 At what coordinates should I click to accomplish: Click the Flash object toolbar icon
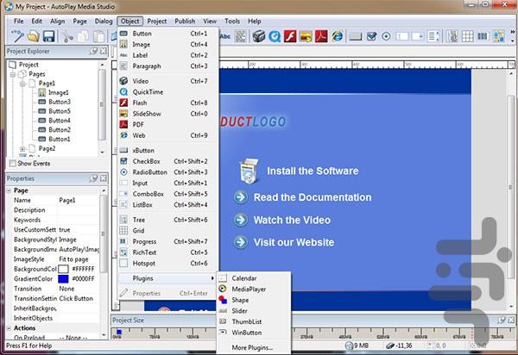tap(290, 36)
